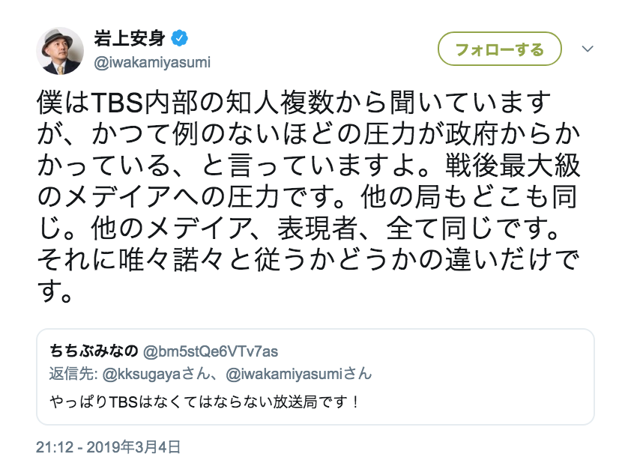Click the blue verified badge beside 岩上安身
The image size is (628, 466).
click(x=179, y=37)
